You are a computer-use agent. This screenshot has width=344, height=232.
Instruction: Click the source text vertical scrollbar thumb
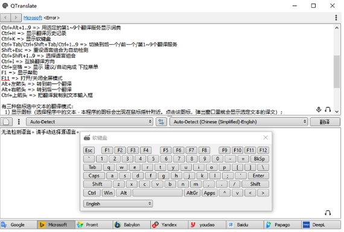337,72
